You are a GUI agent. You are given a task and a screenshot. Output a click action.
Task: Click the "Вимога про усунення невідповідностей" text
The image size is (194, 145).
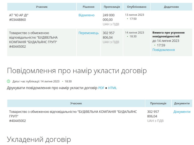click(x=168, y=34)
